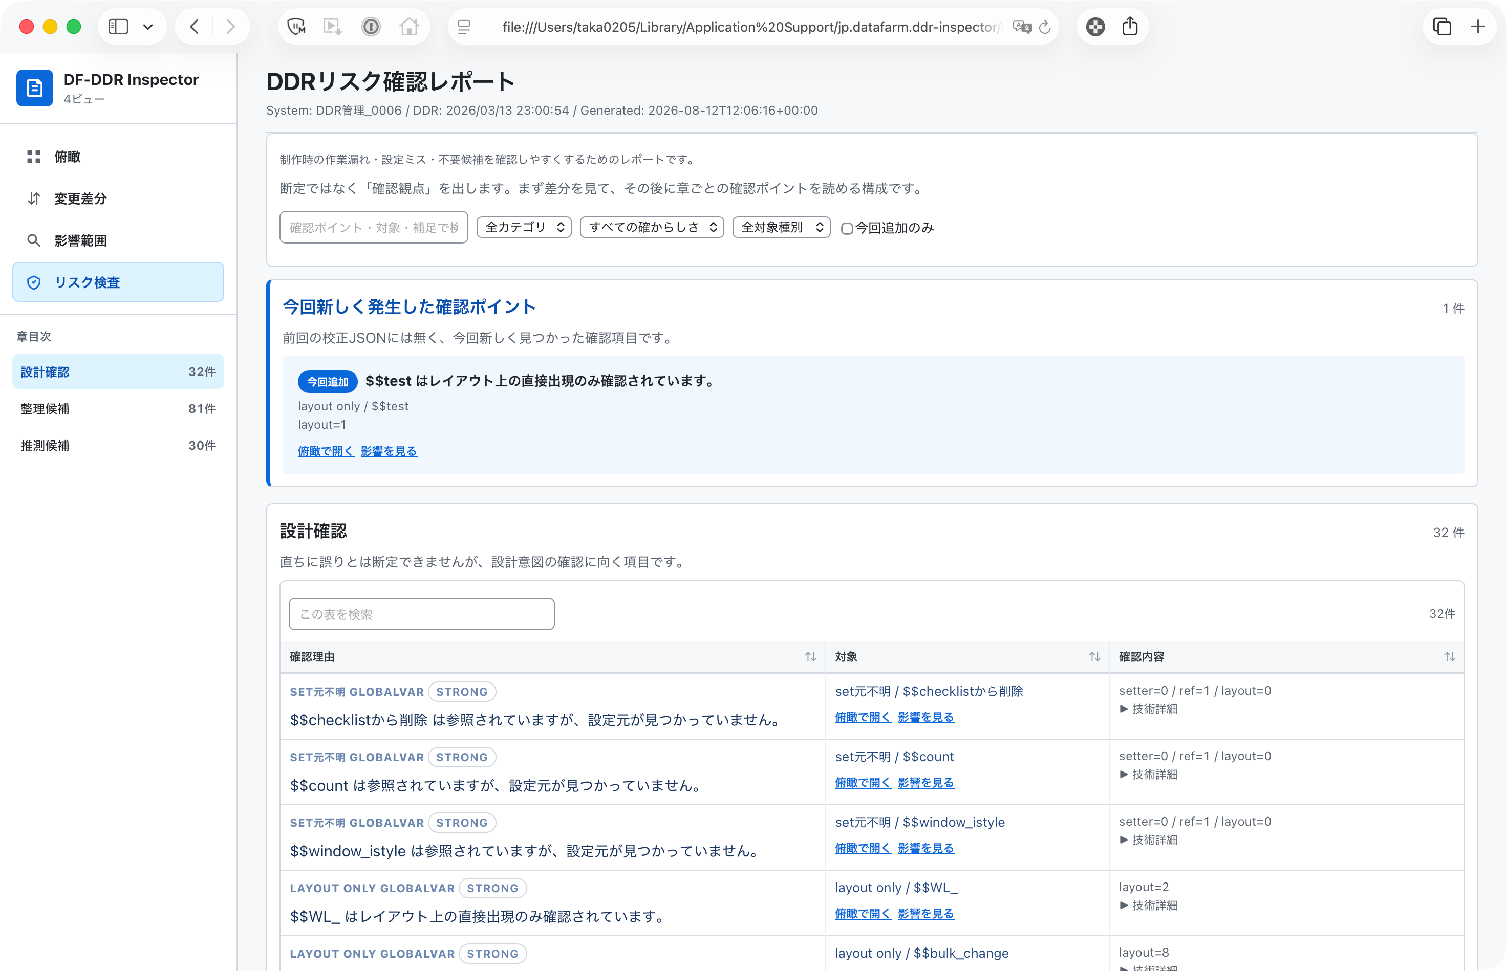Click the 今回新しく発生した確認ポイント heading

click(x=409, y=307)
